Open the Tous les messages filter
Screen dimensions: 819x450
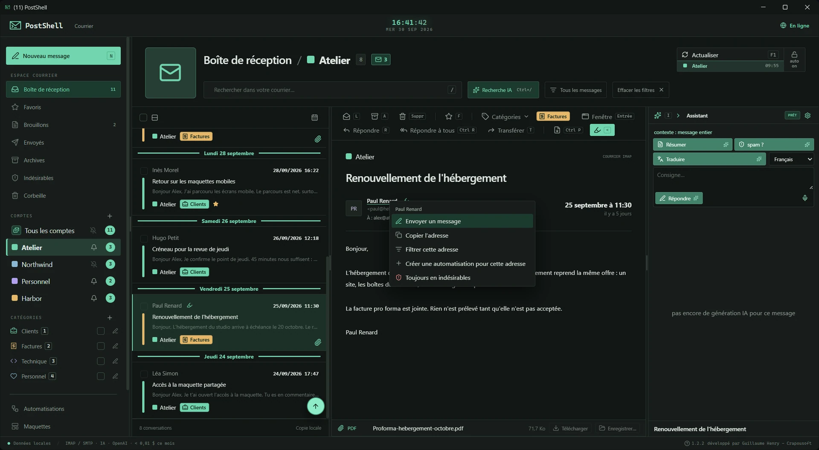(576, 90)
